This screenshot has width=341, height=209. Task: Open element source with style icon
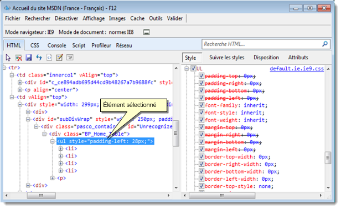pyautogui.click(x=49, y=58)
